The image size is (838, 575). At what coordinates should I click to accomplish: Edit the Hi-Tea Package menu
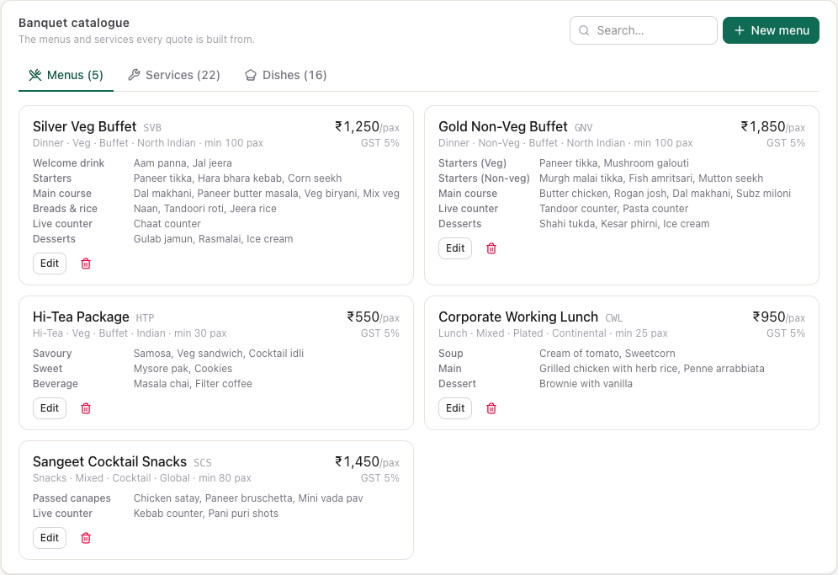(50, 408)
